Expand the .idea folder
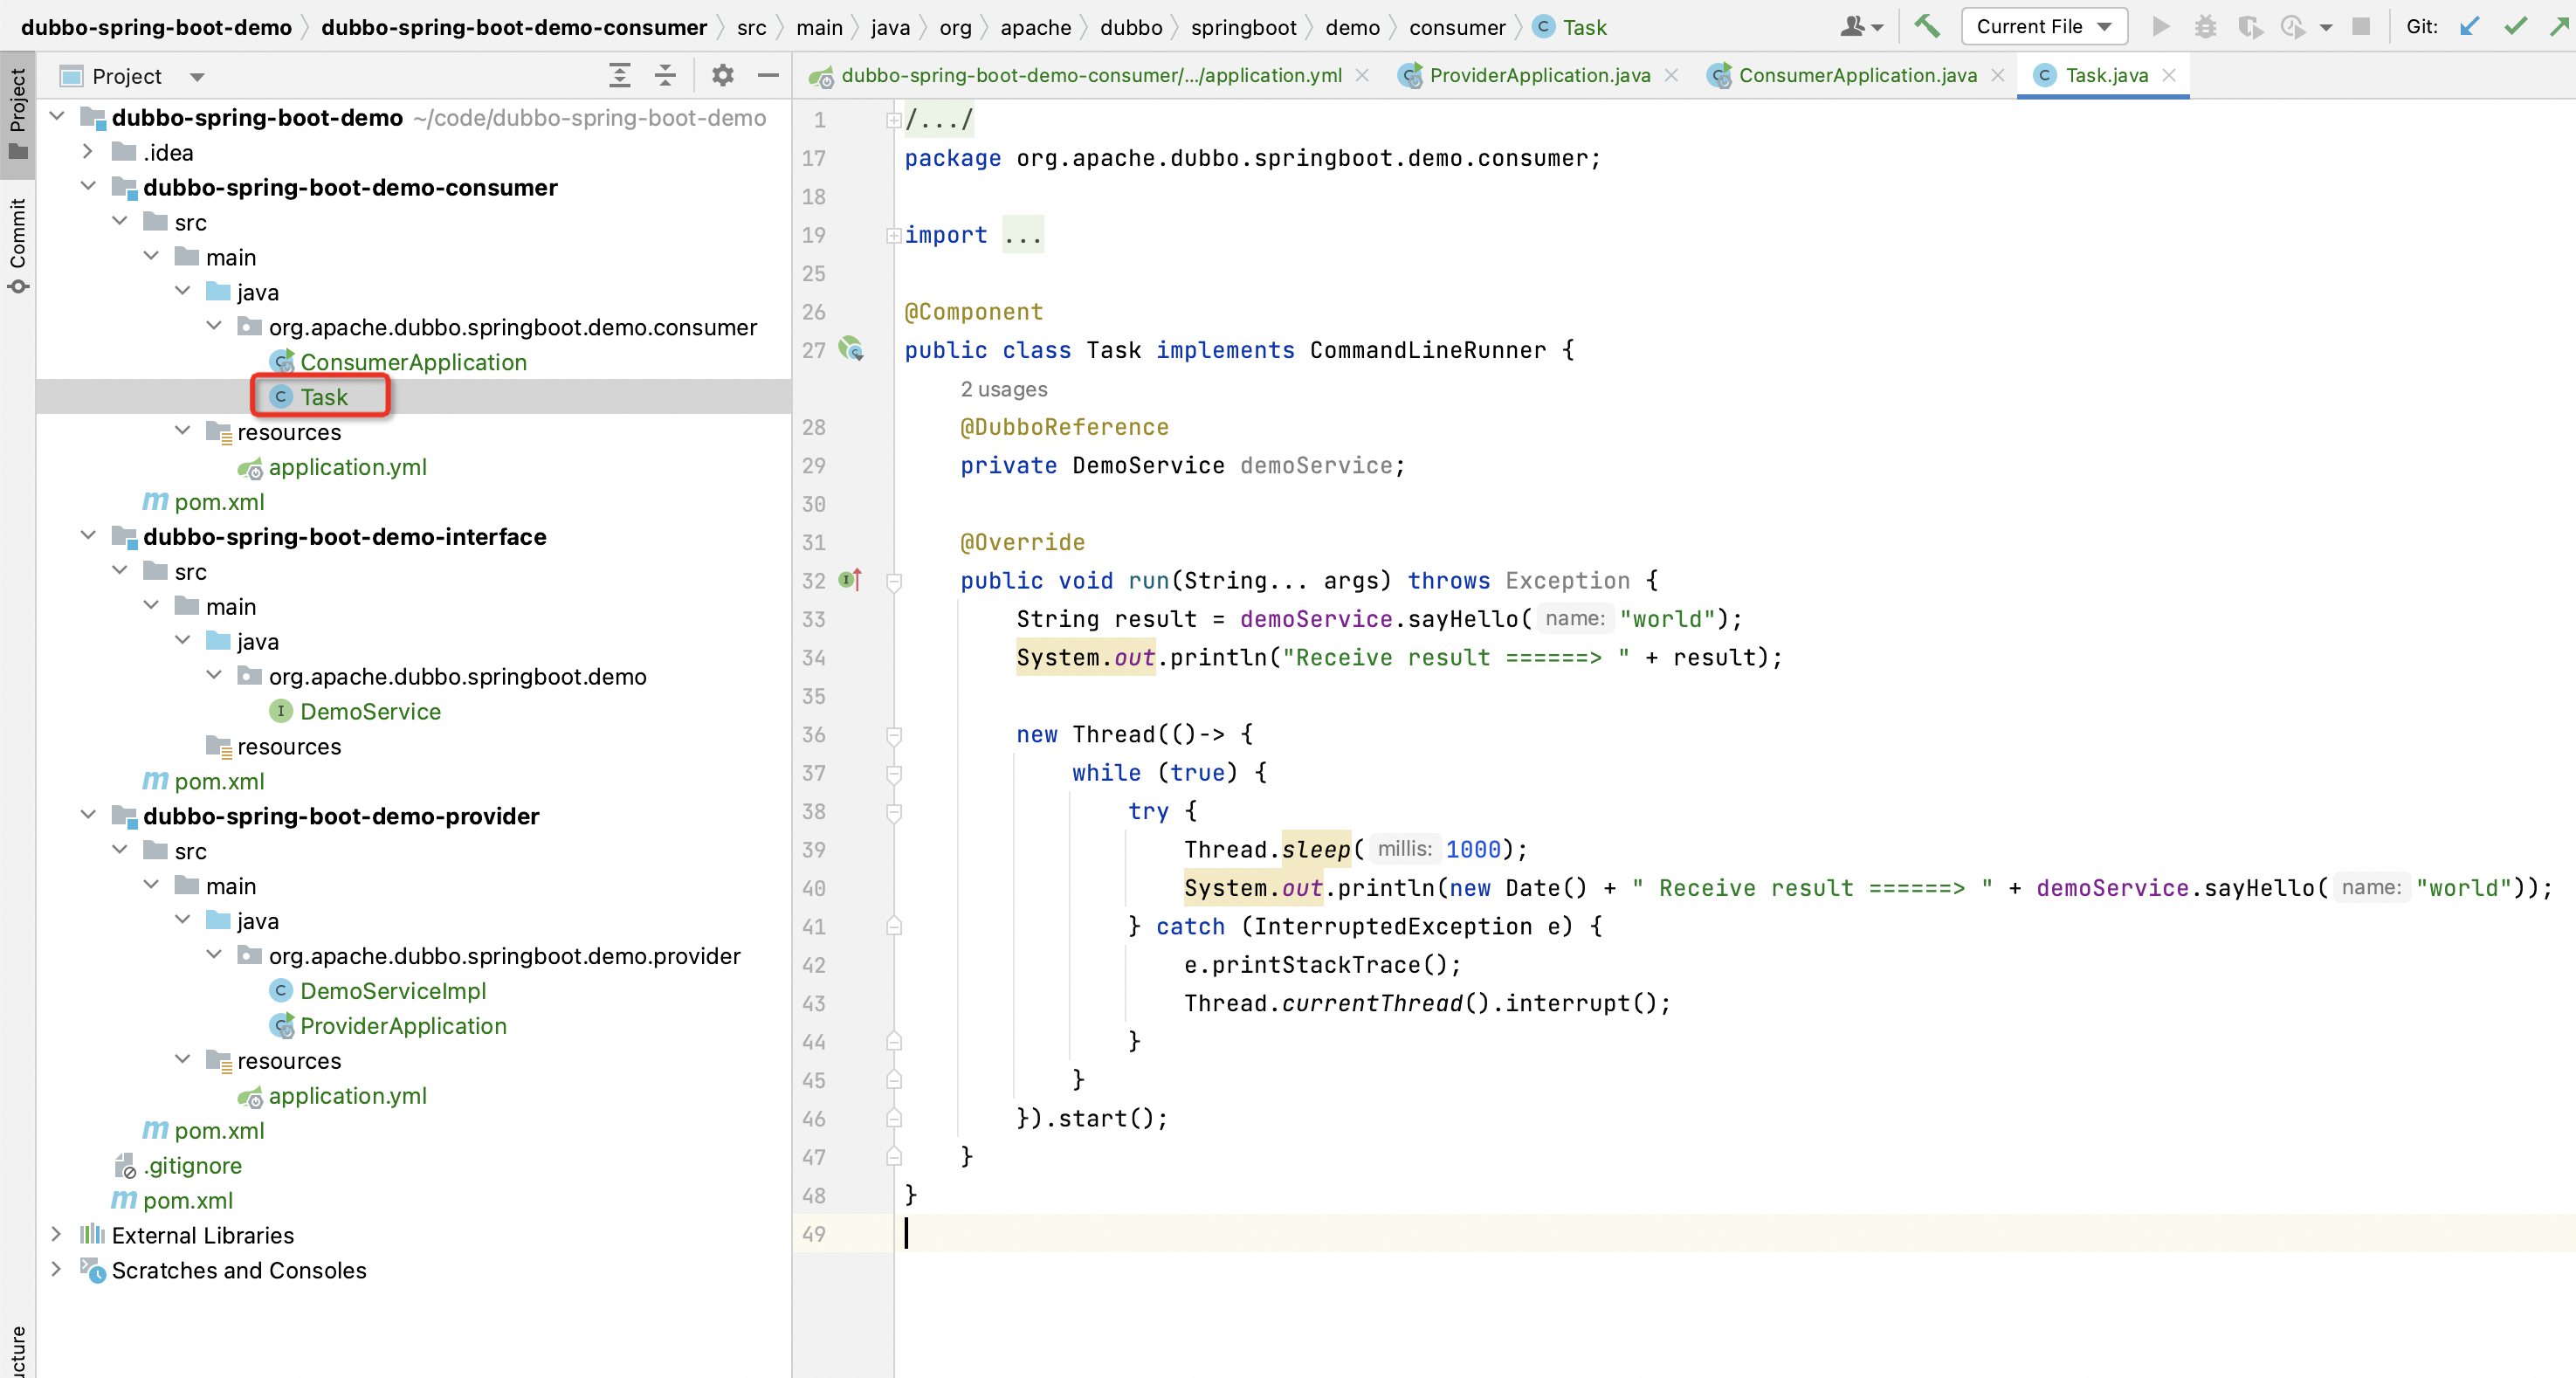This screenshot has height=1378, width=2576. pyautogui.click(x=88, y=152)
